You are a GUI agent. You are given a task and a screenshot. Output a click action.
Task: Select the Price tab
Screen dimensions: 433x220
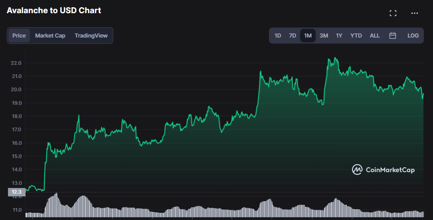tap(19, 36)
